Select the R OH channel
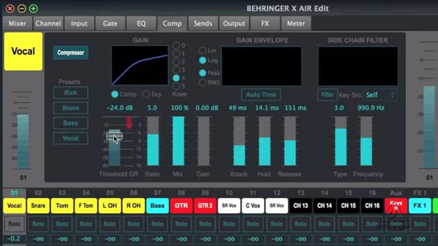This screenshot has height=246, width=438. pyautogui.click(x=134, y=206)
